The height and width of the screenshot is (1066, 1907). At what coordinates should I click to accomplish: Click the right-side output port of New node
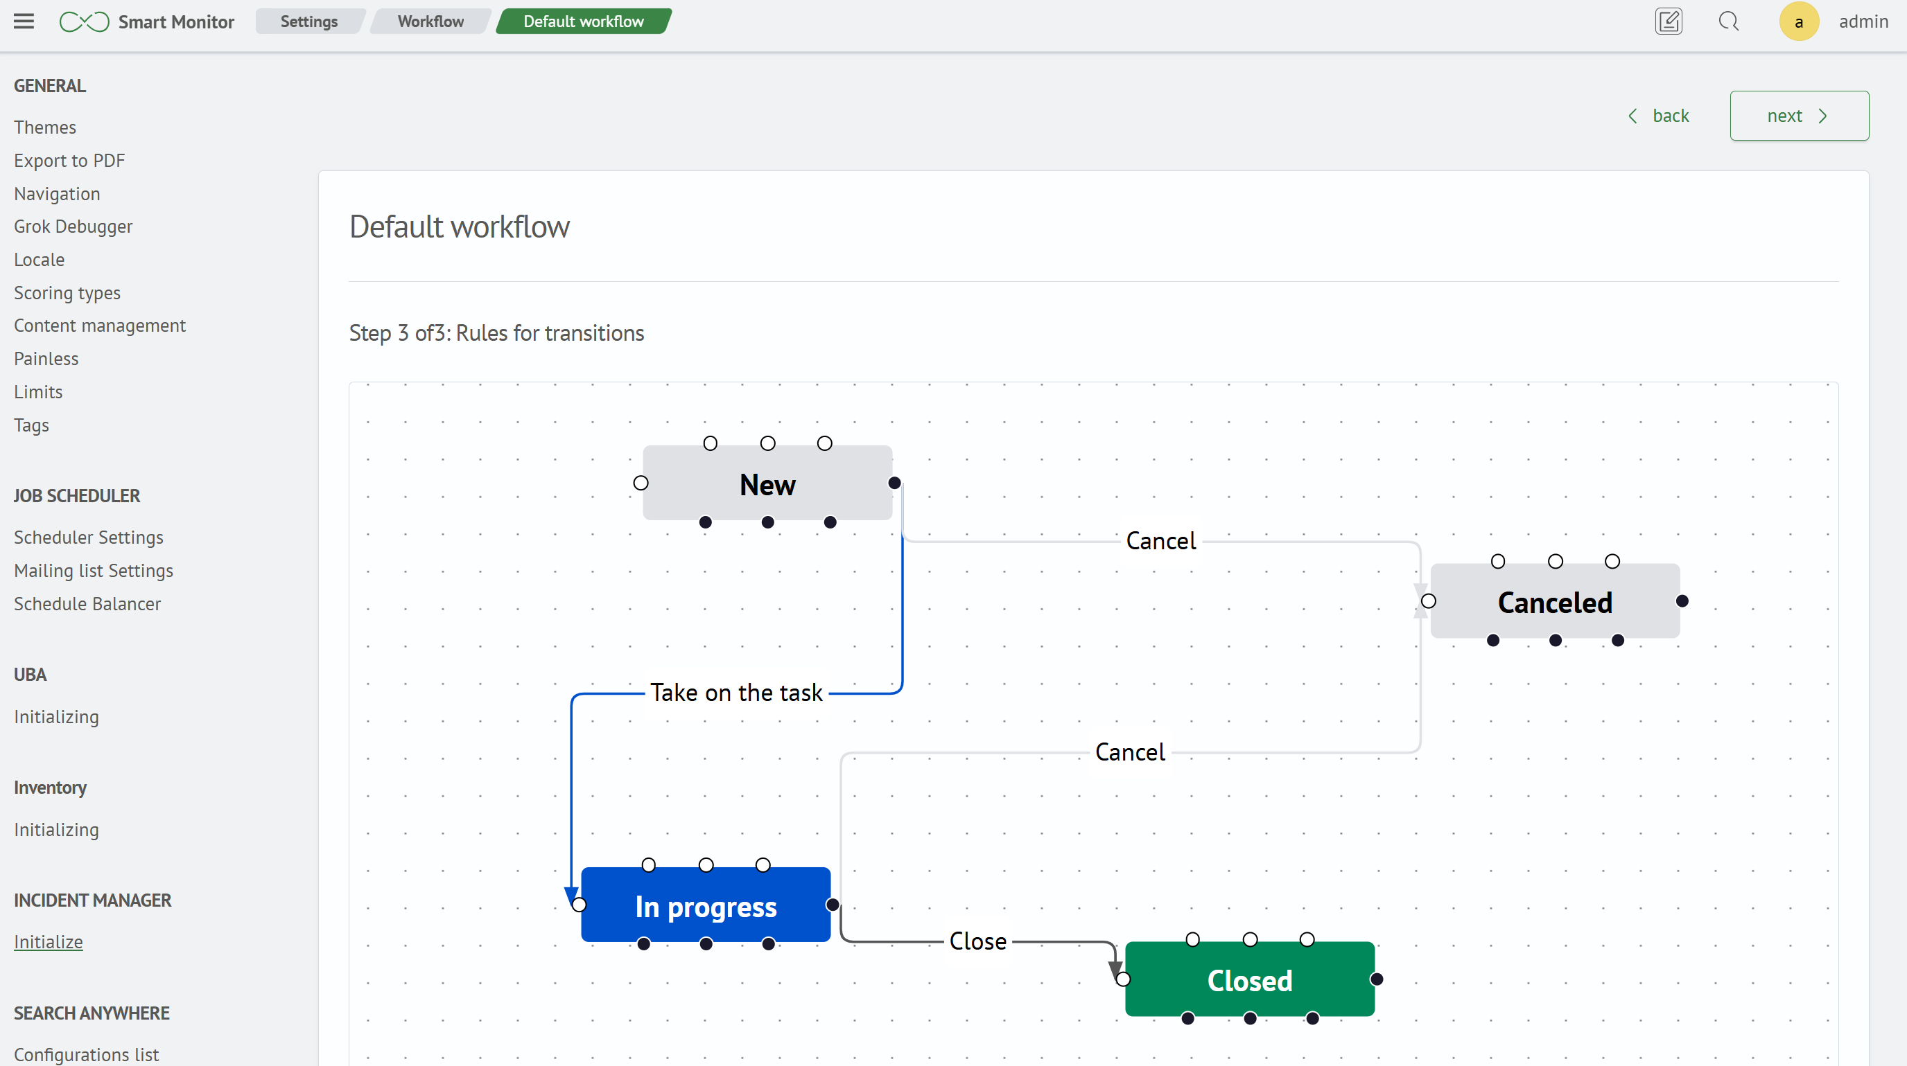click(894, 483)
